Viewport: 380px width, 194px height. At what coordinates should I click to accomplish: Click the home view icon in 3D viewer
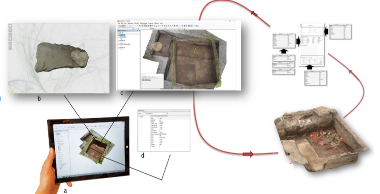[x=10, y=26]
